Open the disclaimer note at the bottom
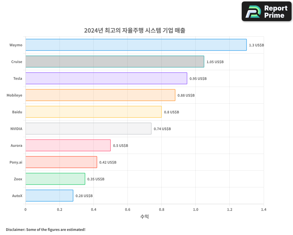 (45, 230)
